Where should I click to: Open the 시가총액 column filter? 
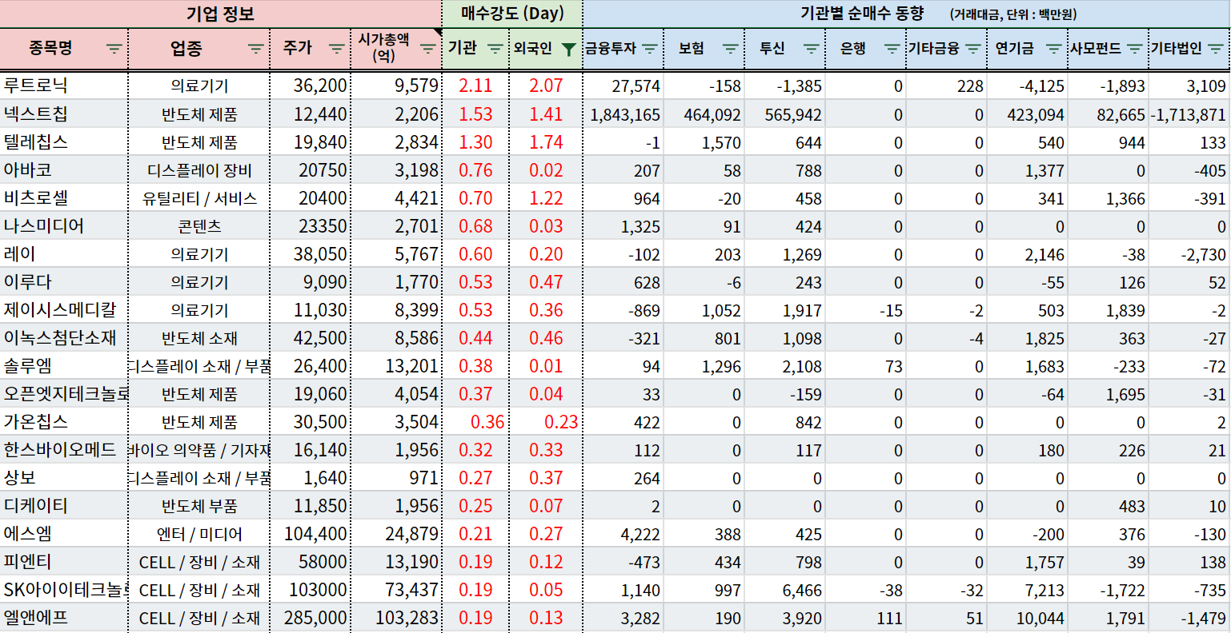point(428,49)
